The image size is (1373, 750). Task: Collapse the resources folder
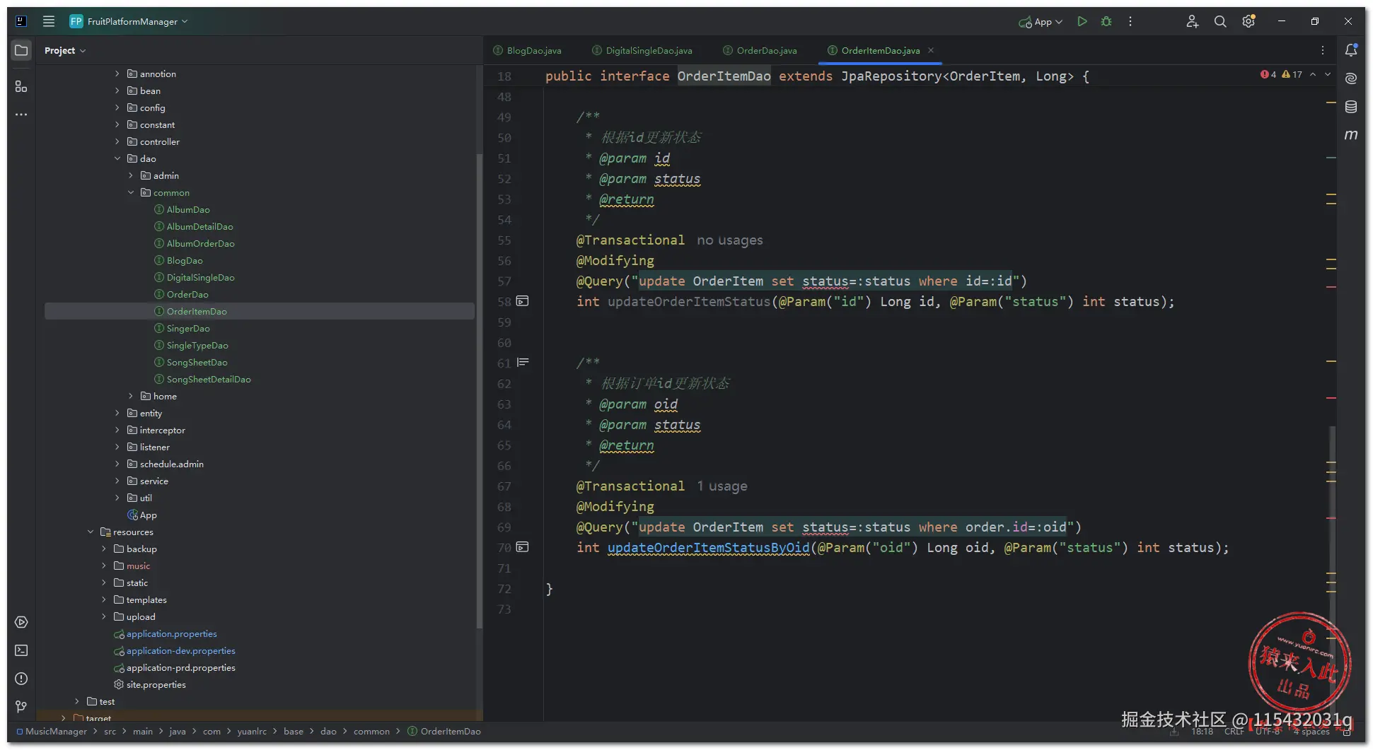point(91,532)
